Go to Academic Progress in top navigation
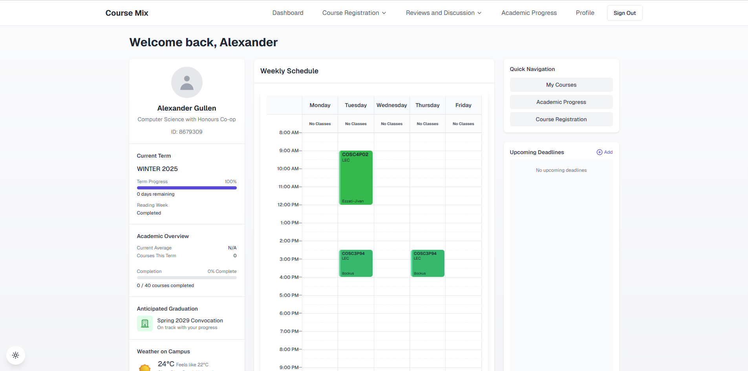The width and height of the screenshot is (748, 371). tap(529, 13)
